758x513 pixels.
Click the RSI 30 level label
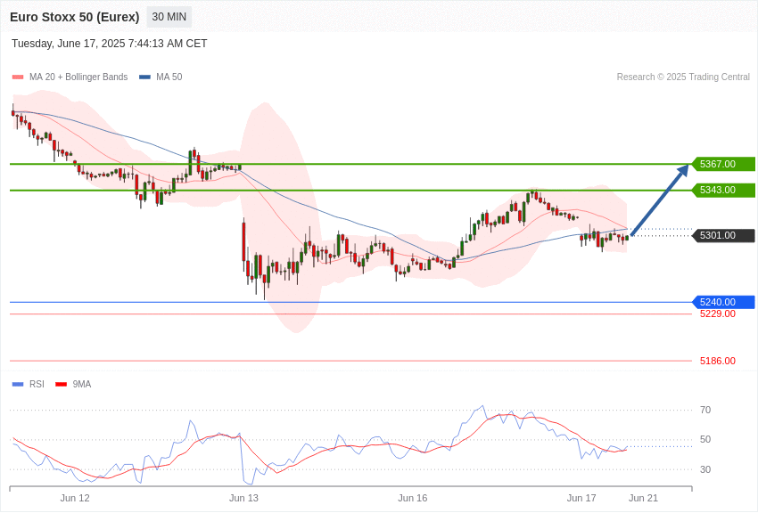pos(705,469)
